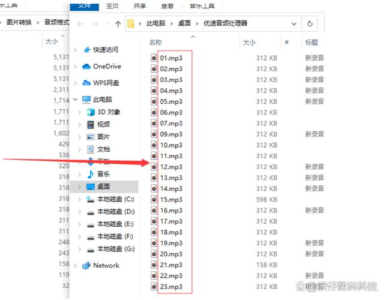
Task: Click the 桌面 desktop icon
Action: pyautogui.click(x=91, y=187)
